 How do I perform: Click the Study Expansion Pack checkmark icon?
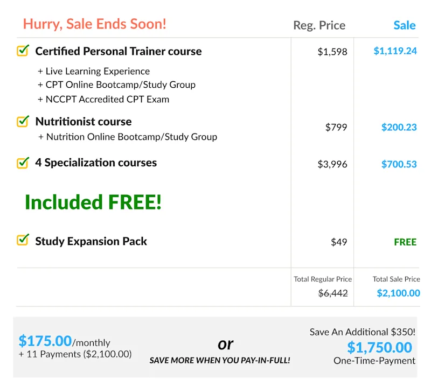[23, 239]
